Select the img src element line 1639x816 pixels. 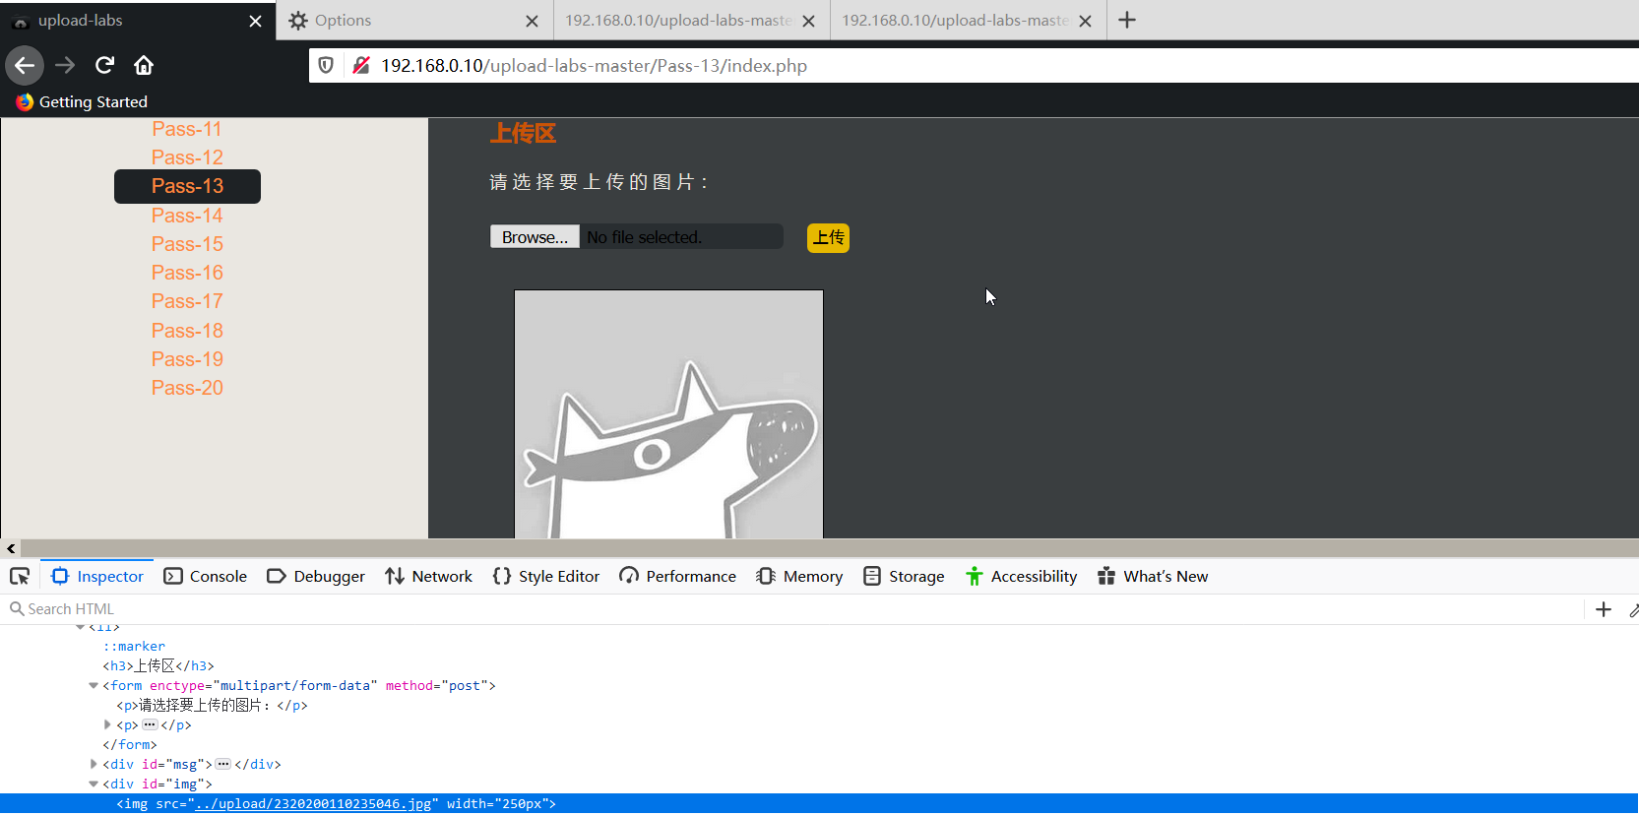point(819,804)
